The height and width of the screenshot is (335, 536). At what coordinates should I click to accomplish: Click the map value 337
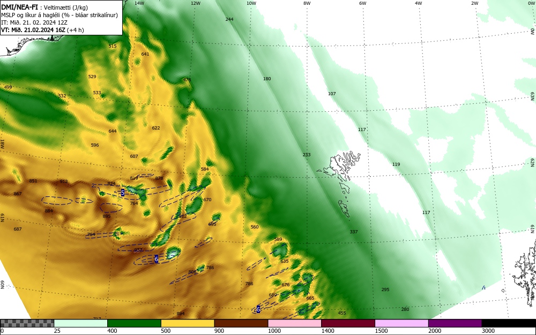coord(354,232)
